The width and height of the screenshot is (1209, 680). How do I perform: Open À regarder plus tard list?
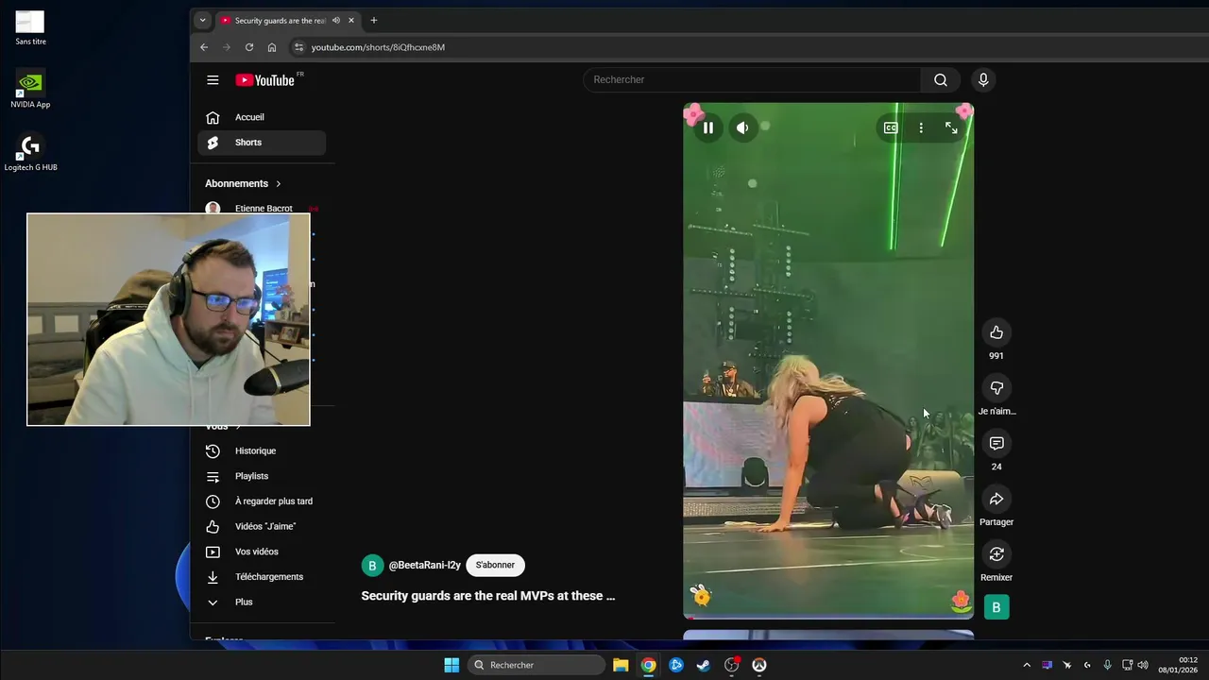pyautogui.click(x=262, y=501)
